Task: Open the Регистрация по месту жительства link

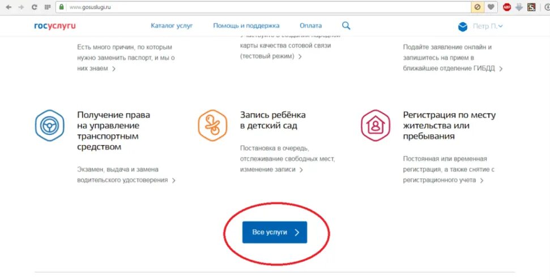Action: coord(449,125)
